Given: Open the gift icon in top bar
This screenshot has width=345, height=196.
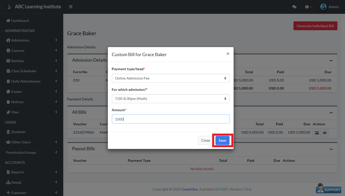Looking at the screenshot, I should point(307,7).
